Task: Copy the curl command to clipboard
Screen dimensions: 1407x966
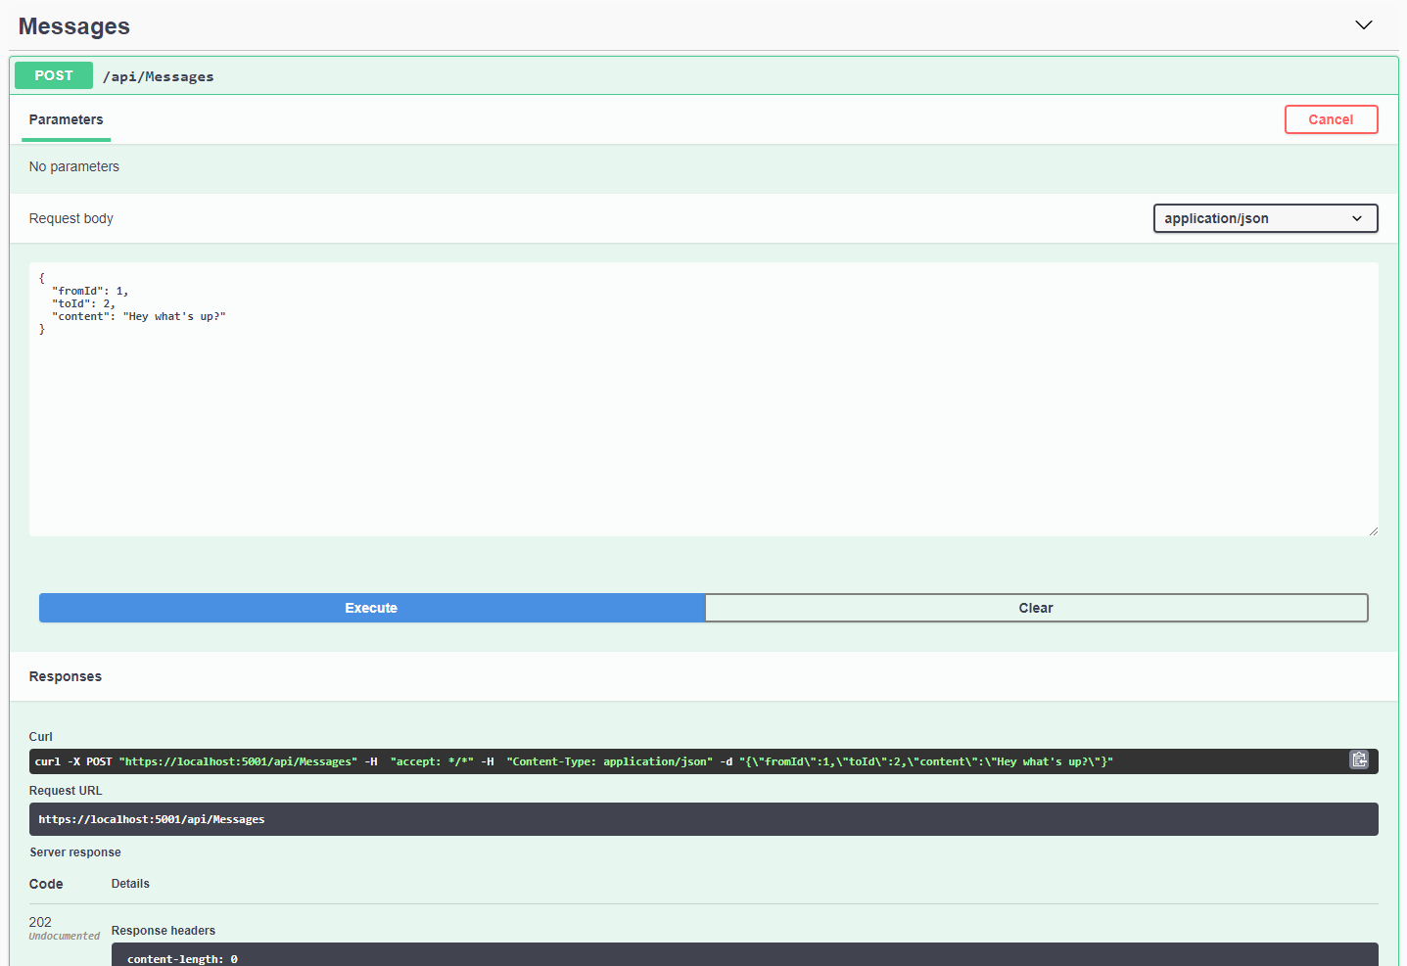Action: click(x=1358, y=760)
